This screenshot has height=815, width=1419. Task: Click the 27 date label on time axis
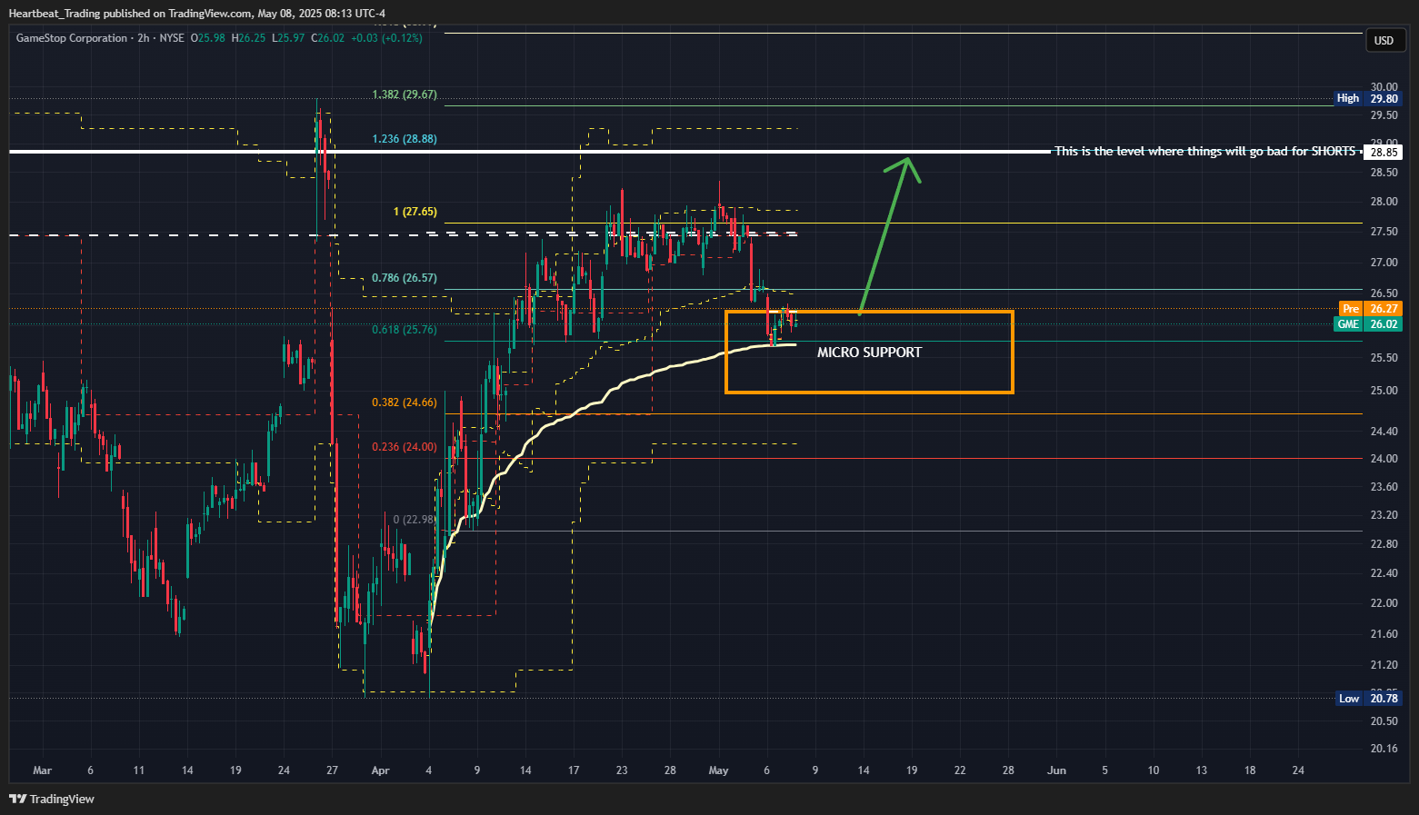click(332, 770)
